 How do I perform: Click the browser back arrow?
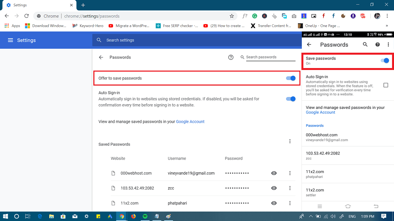pyautogui.click(x=7, y=16)
